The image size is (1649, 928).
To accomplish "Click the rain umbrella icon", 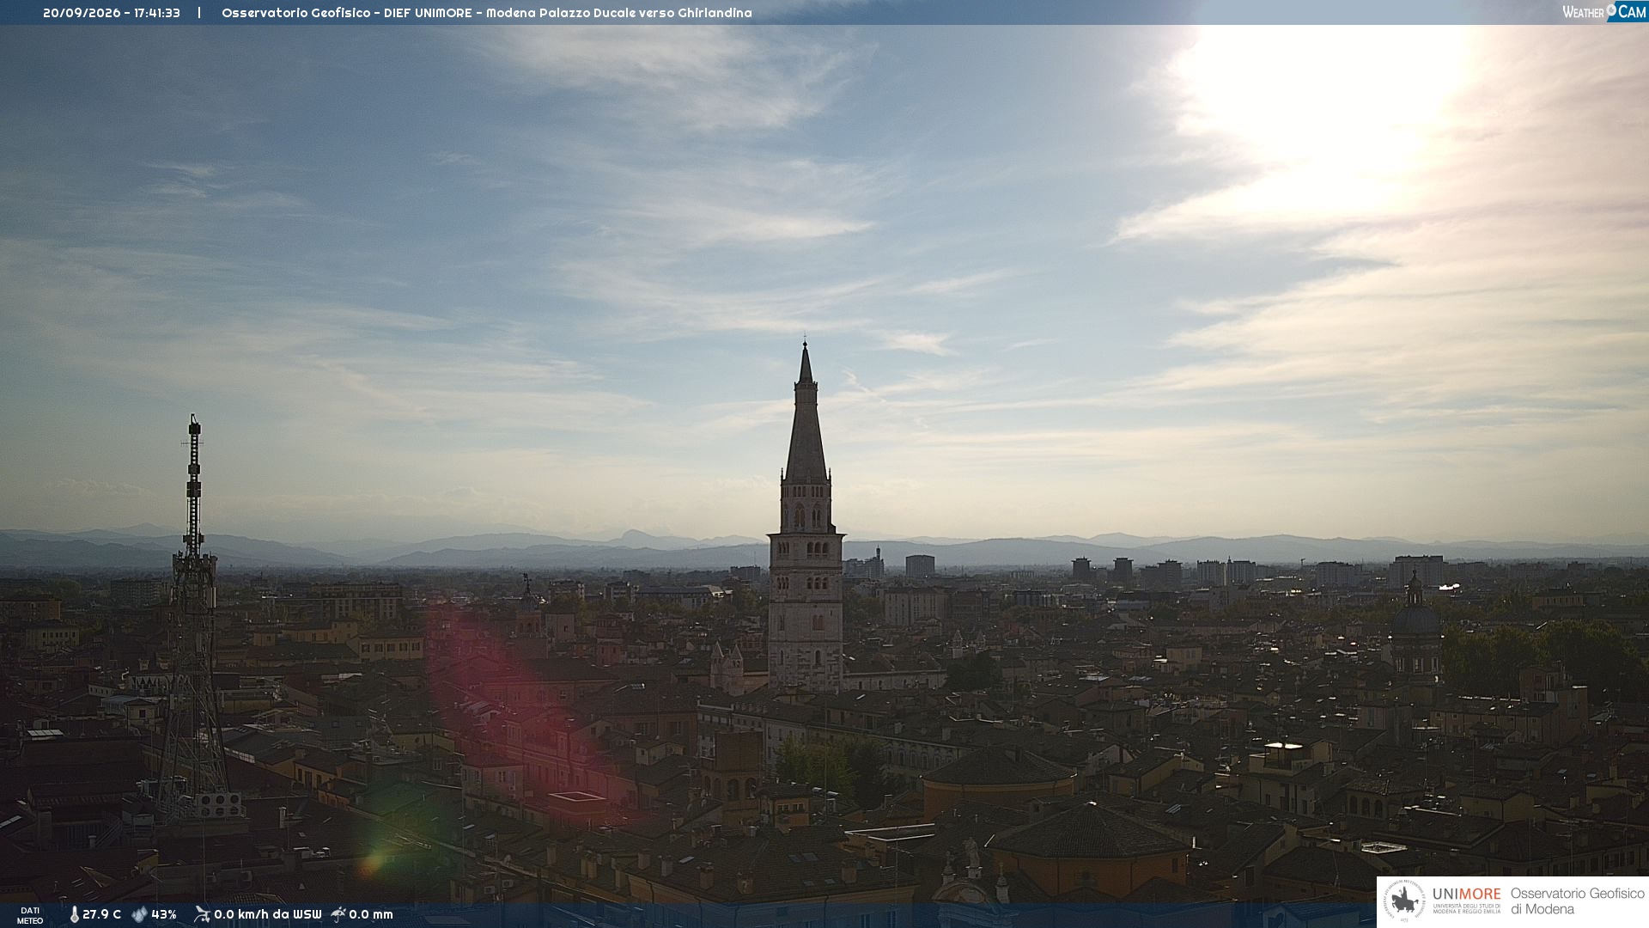I will (x=338, y=914).
